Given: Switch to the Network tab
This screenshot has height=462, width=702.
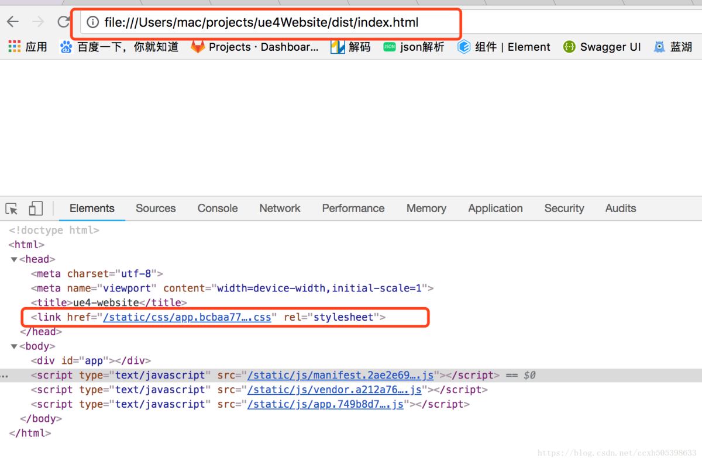Looking at the screenshot, I should click(x=280, y=209).
